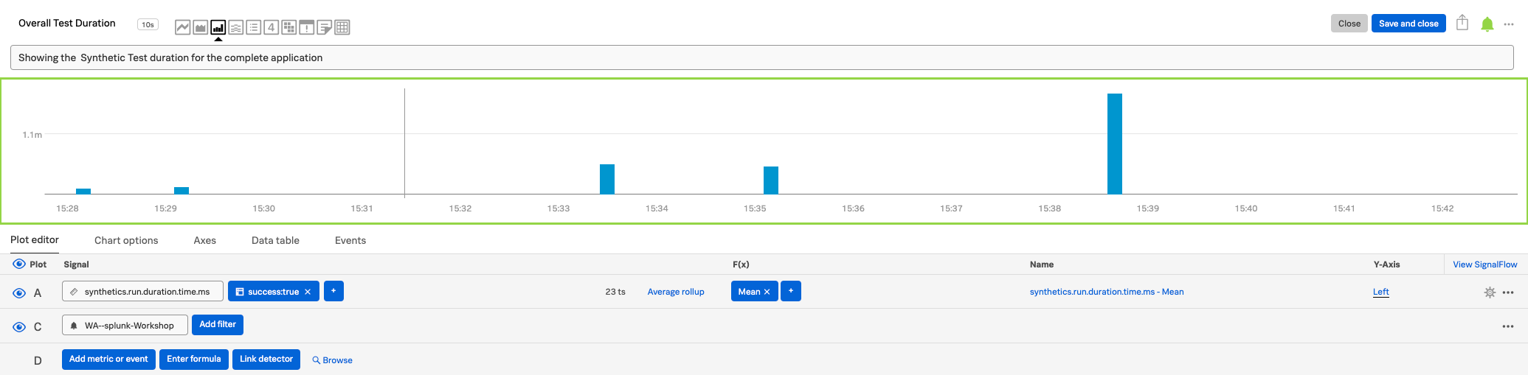This screenshot has width=1528, height=375.
Task: Select the single value chart icon
Action: point(271,27)
